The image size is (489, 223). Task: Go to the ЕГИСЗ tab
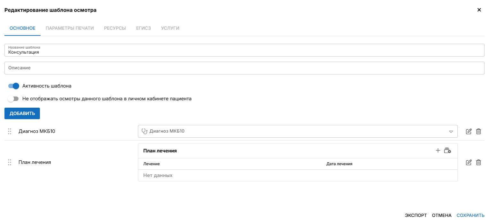(143, 28)
